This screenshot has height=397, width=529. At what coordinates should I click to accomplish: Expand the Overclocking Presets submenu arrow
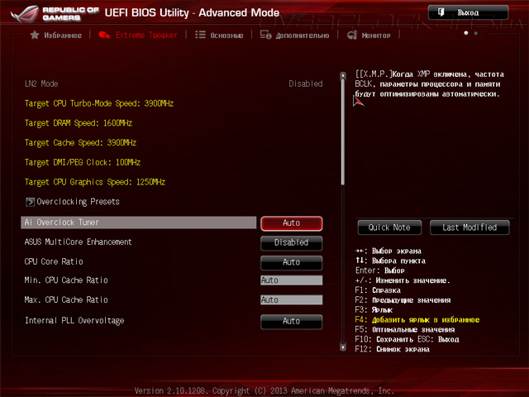(30, 202)
